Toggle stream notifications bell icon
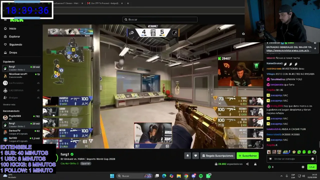Viewport: 320px width, 180px height. click(x=187, y=156)
